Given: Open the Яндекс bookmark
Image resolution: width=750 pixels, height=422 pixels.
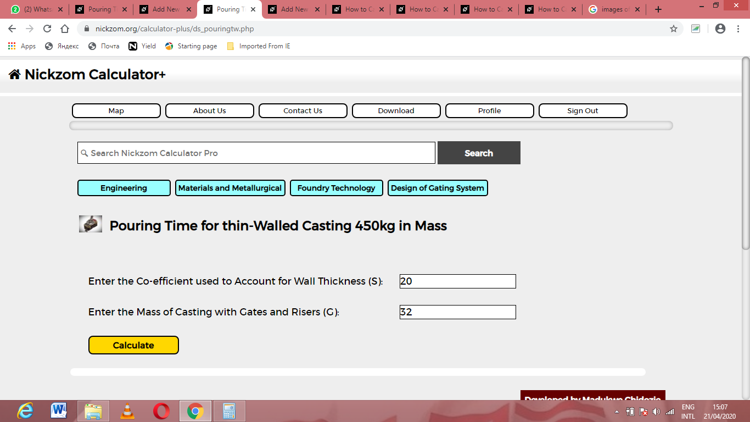Looking at the screenshot, I should [62, 46].
